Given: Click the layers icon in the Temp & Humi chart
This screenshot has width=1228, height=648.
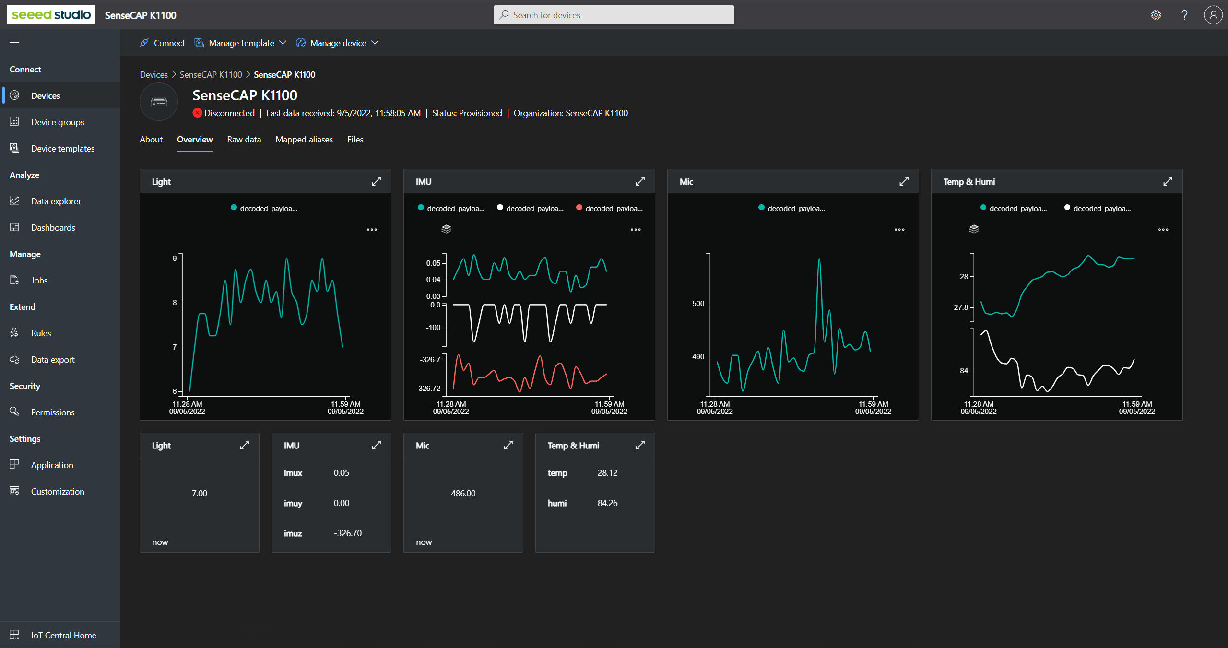Looking at the screenshot, I should 974,229.
